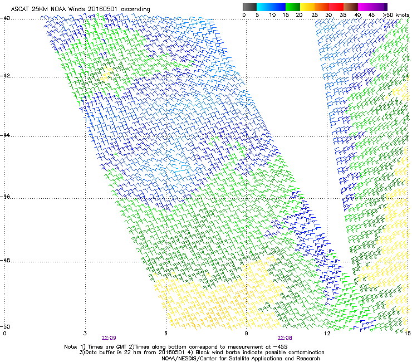Image resolution: width=412 pixels, height=362 pixels.
Task: Click the latitude label '-50'
Action: tap(5, 326)
